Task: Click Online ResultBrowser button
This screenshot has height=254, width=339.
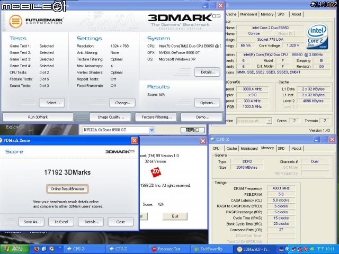Action: pos(67,189)
